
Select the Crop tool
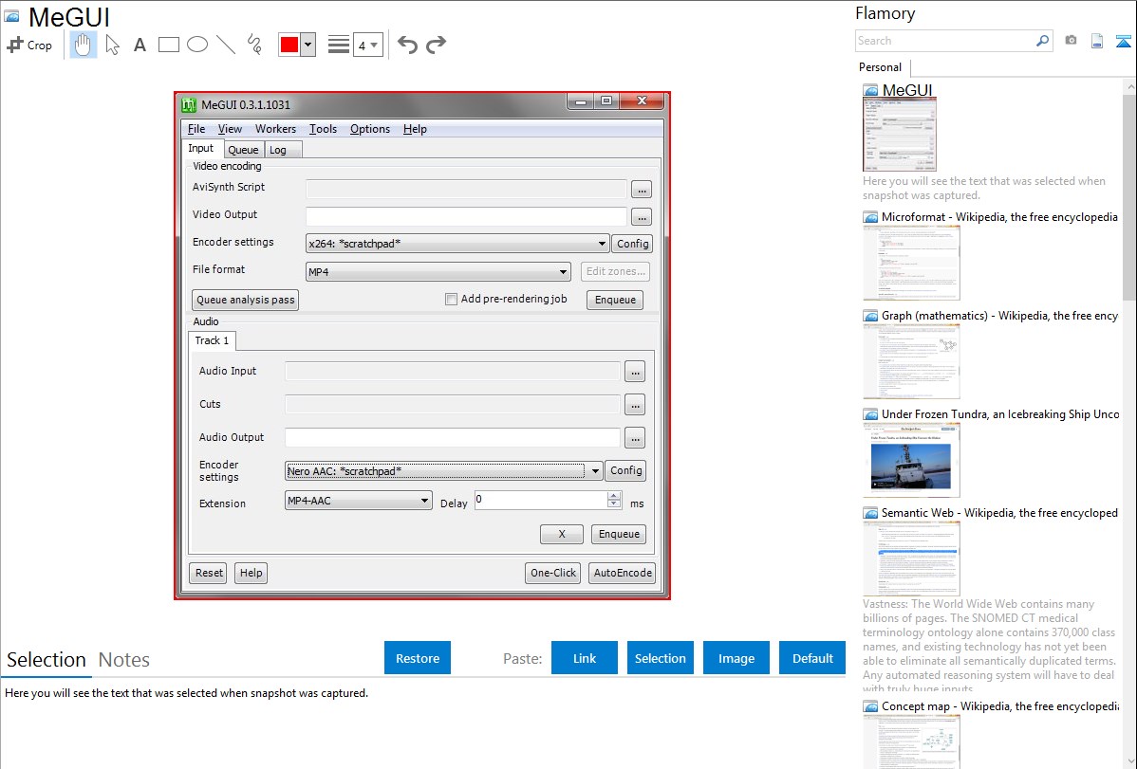(x=29, y=45)
